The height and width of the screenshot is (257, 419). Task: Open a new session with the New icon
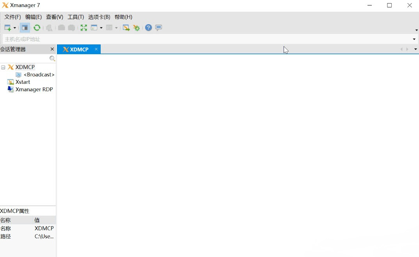7,27
